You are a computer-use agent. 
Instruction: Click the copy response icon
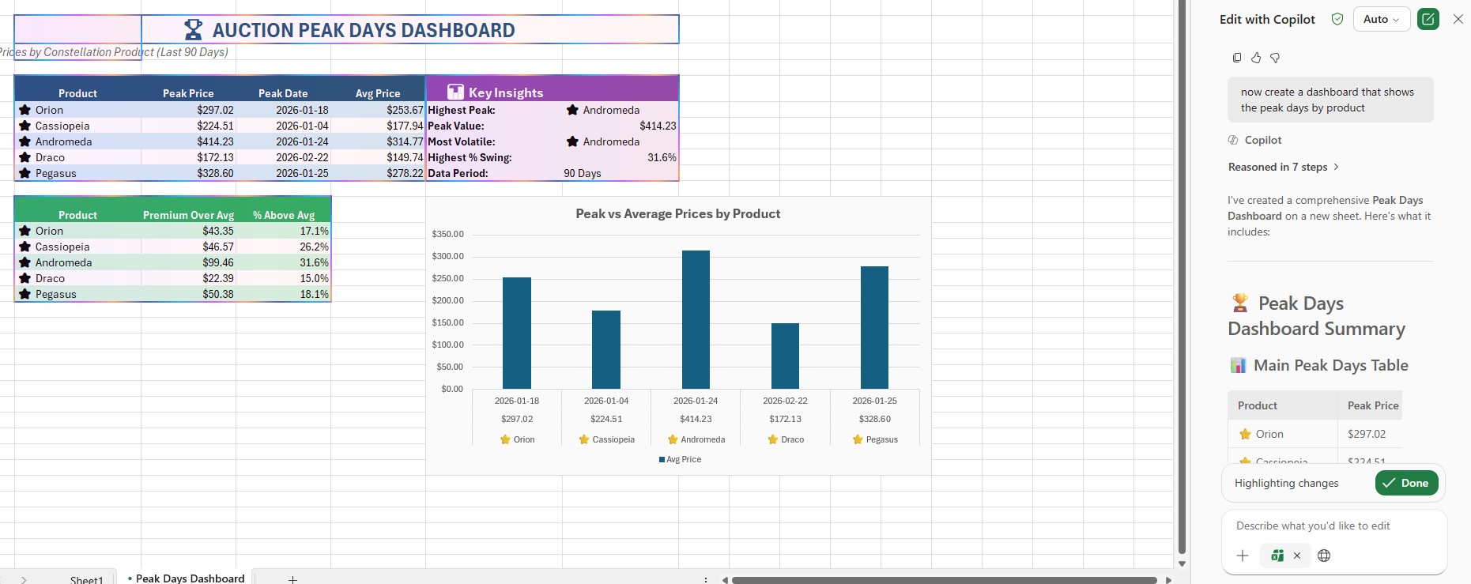click(1237, 58)
